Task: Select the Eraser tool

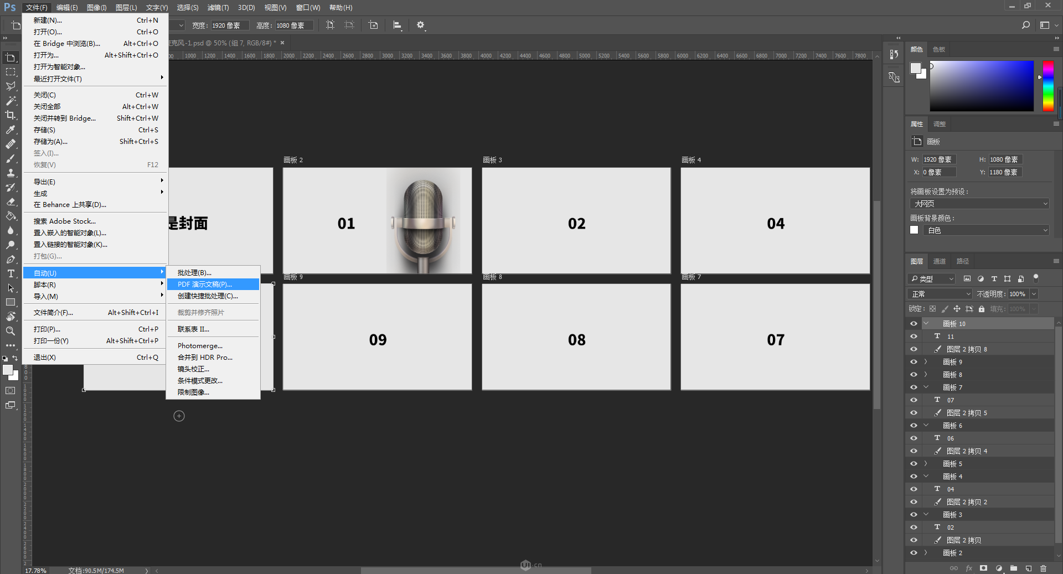Action: [11, 201]
